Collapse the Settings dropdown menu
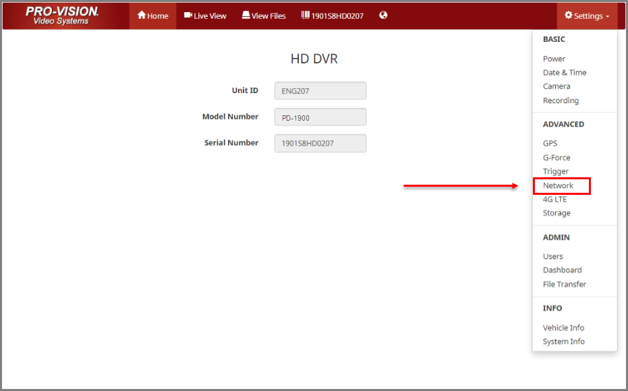The image size is (628, 391). [587, 16]
